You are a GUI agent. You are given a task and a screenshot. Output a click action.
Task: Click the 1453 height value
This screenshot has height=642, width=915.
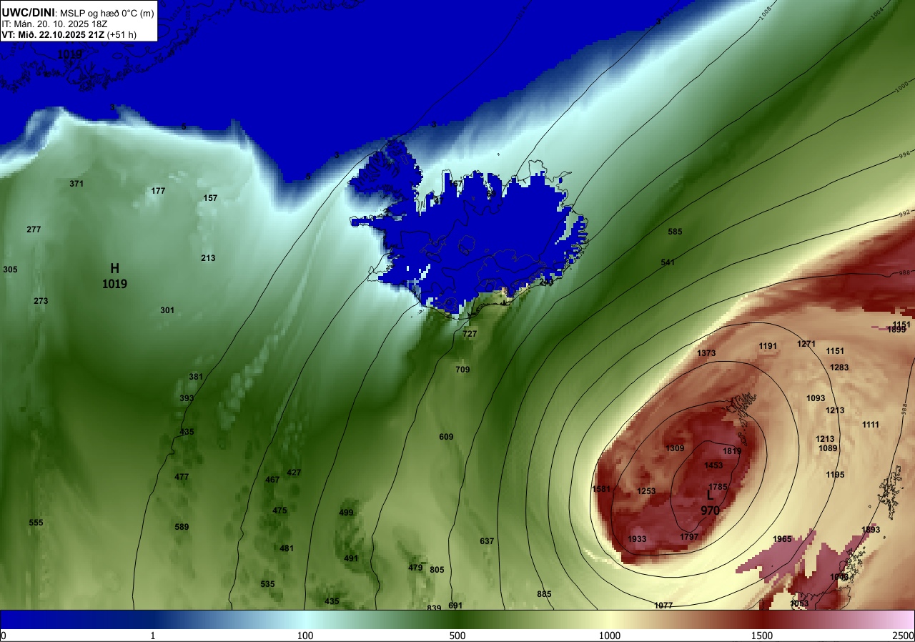coord(713,465)
